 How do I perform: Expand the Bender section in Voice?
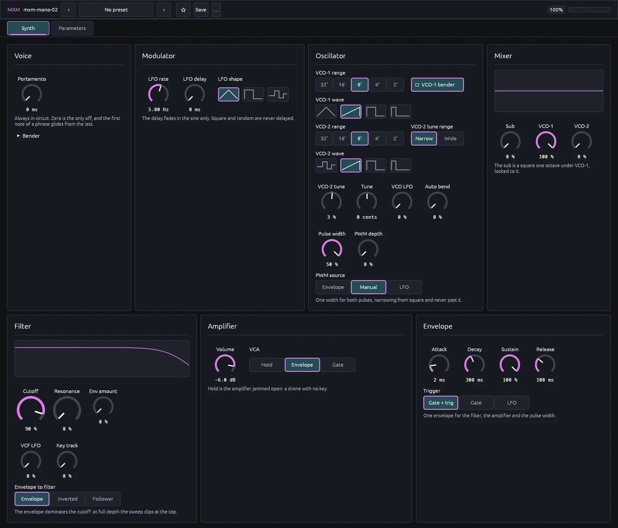click(x=28, y=136)
